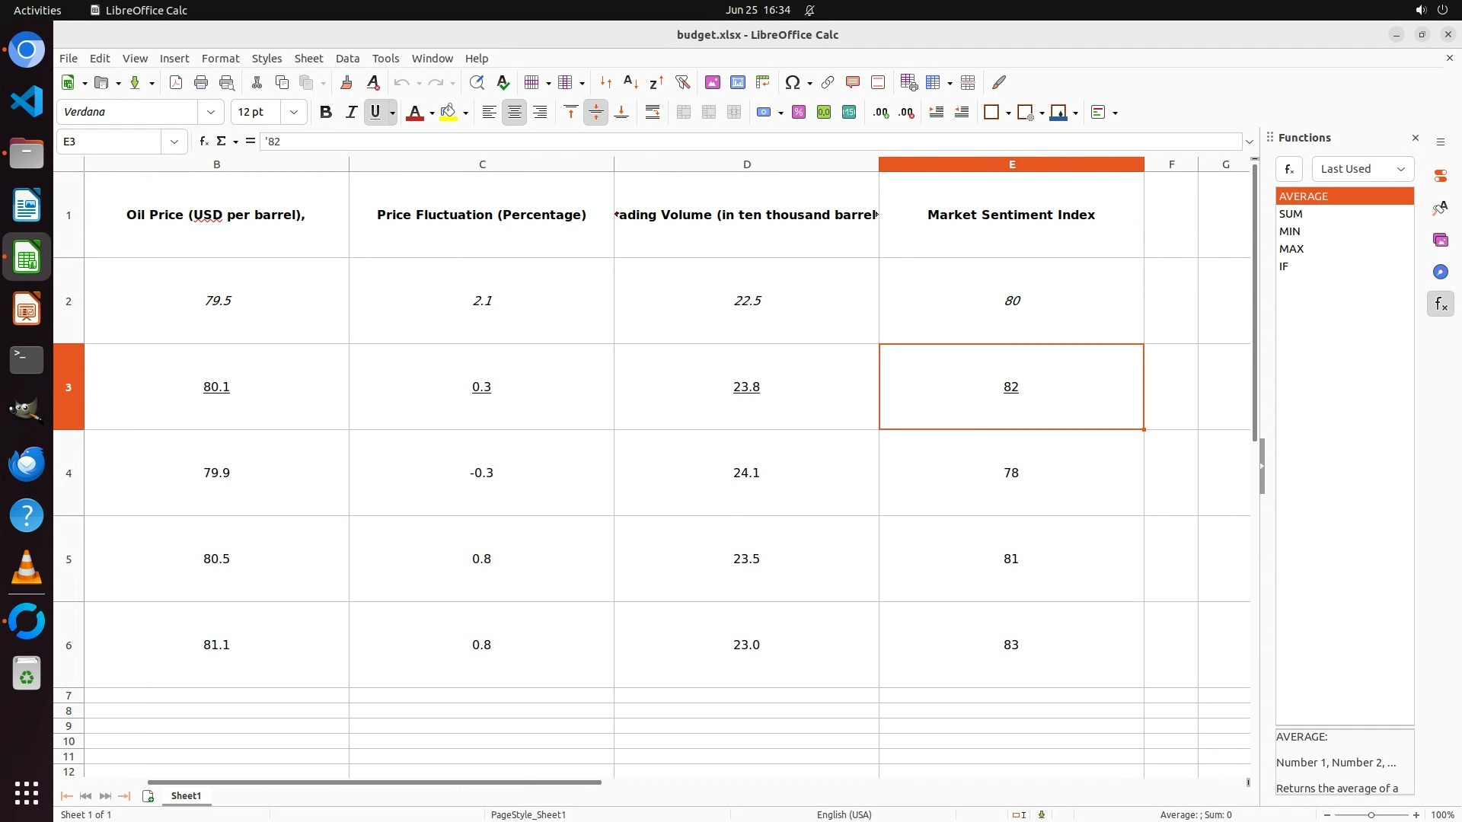Toggle Italic formatting
The height and width of the screenshot is (822, 1462).
point(351,113)
